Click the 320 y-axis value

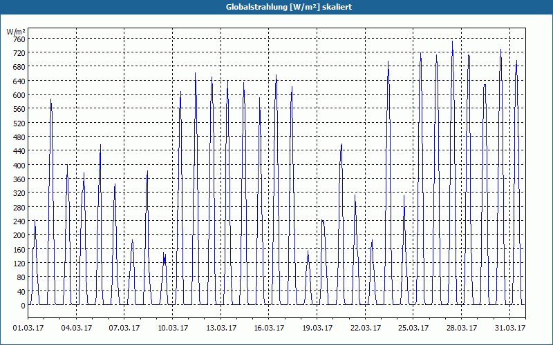pyautogui.click(x=19, y=193)
